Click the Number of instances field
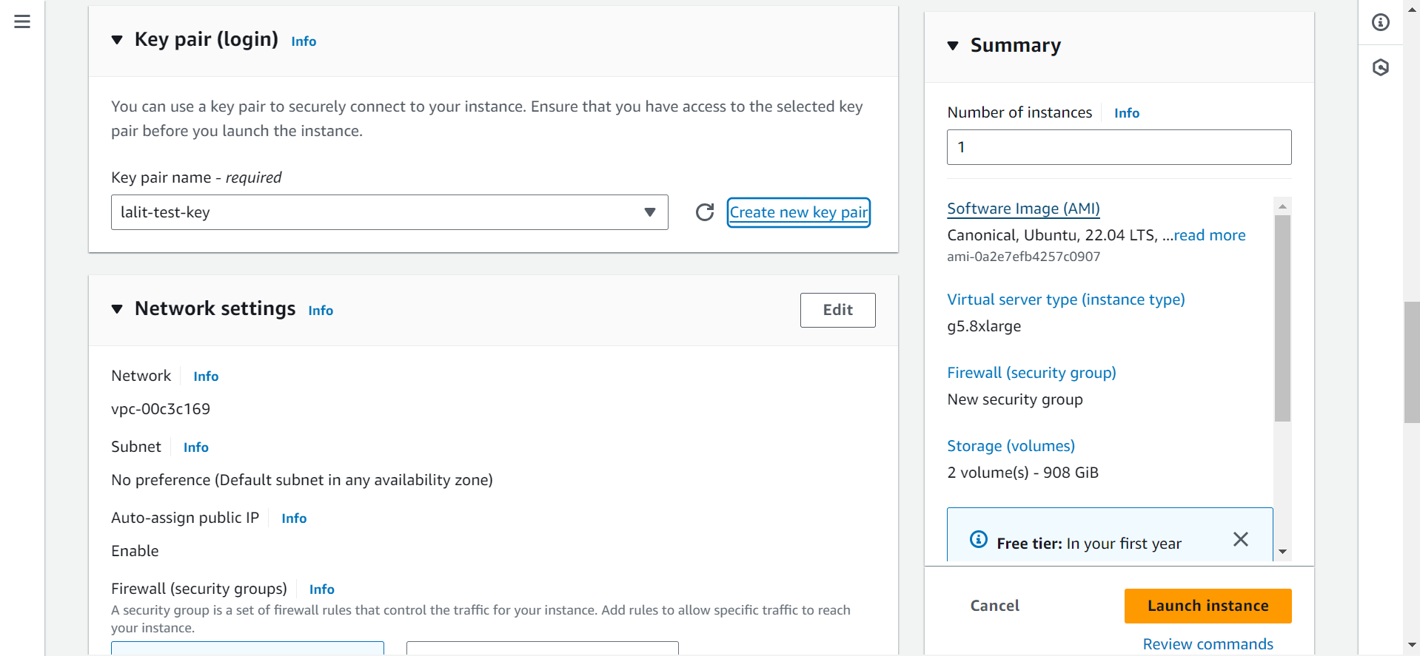Viewport: 1420px width, 656px height. pos(1119,147)
